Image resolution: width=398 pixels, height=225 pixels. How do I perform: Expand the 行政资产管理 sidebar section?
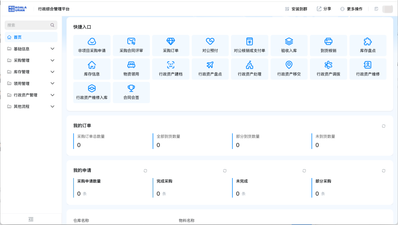pyautogui.click(x=31, y=95)
